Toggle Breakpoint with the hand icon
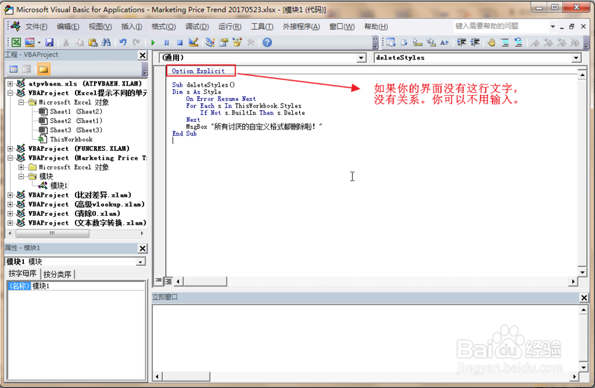This screenshot has height=388, width=595. click(x=491, y=42)
